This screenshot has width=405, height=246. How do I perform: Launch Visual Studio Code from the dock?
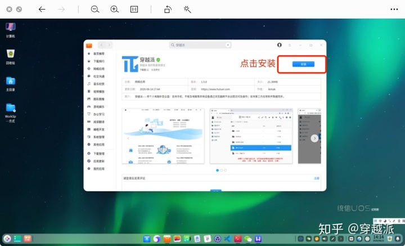point(228,239)
